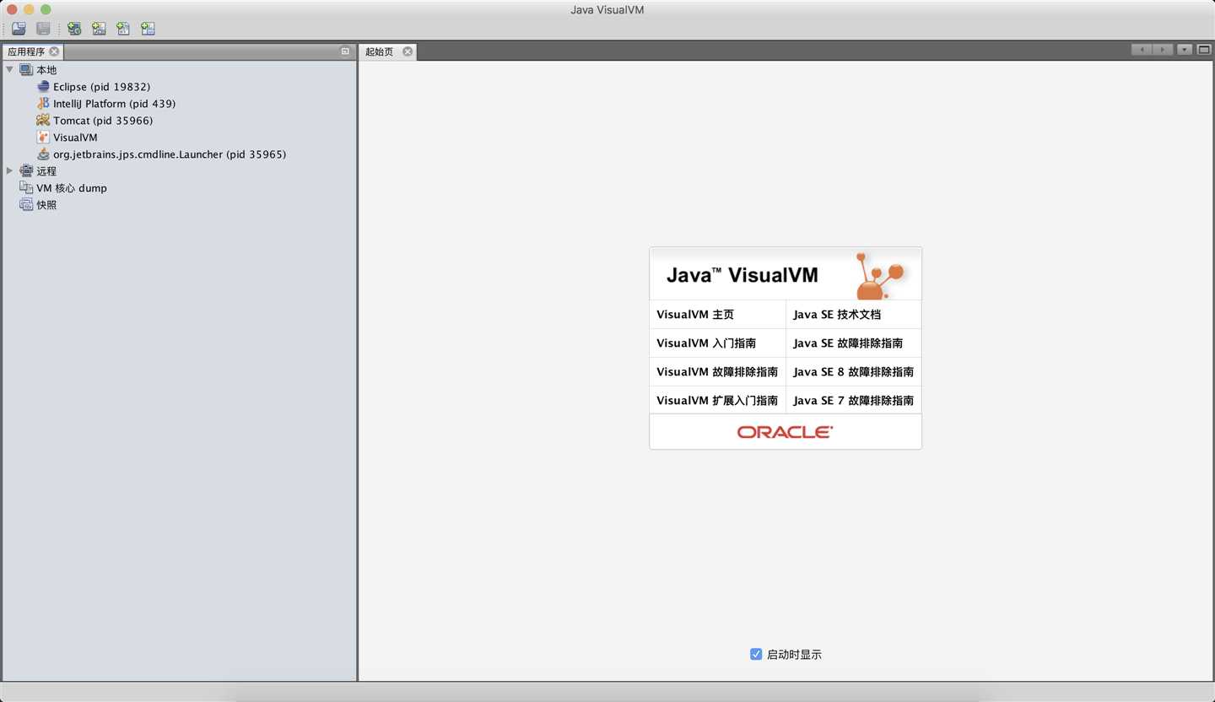Click the Add Application Snapshot toolbar icon
The height and width of the screenshot is (702, 1215).
click(x=148, y=29)
